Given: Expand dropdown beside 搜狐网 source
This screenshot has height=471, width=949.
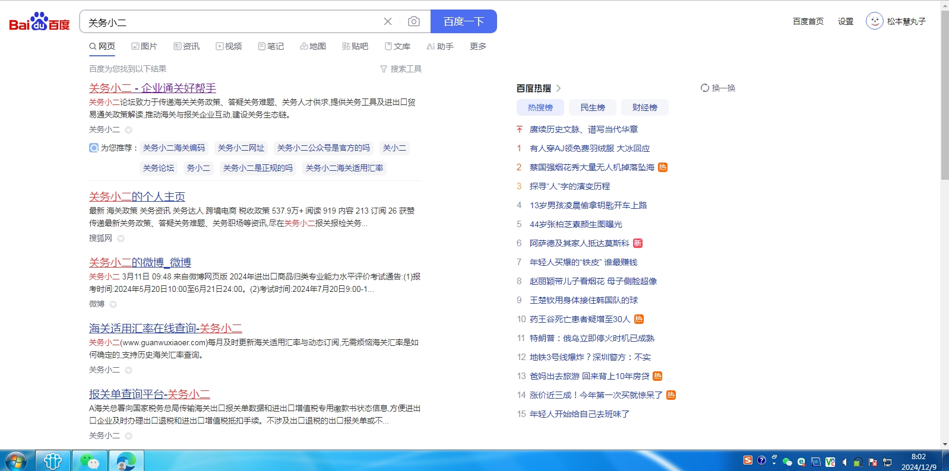Looking at the screenshot, I should click(x=121, y=238).
